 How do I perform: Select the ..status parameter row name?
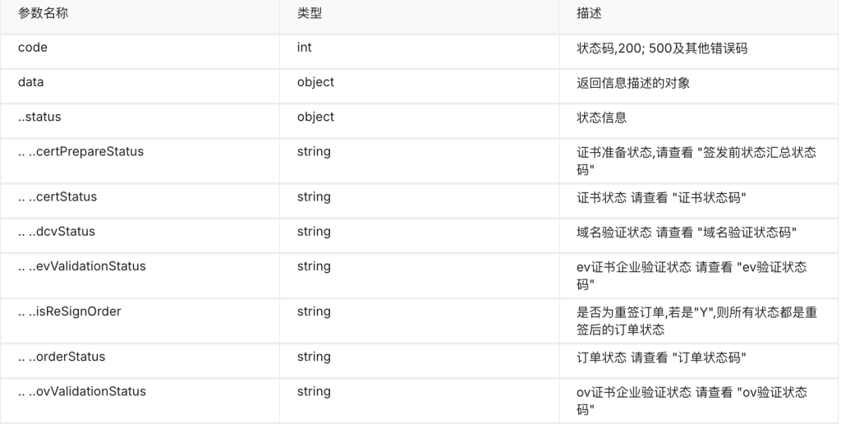[x=39, y=117]
